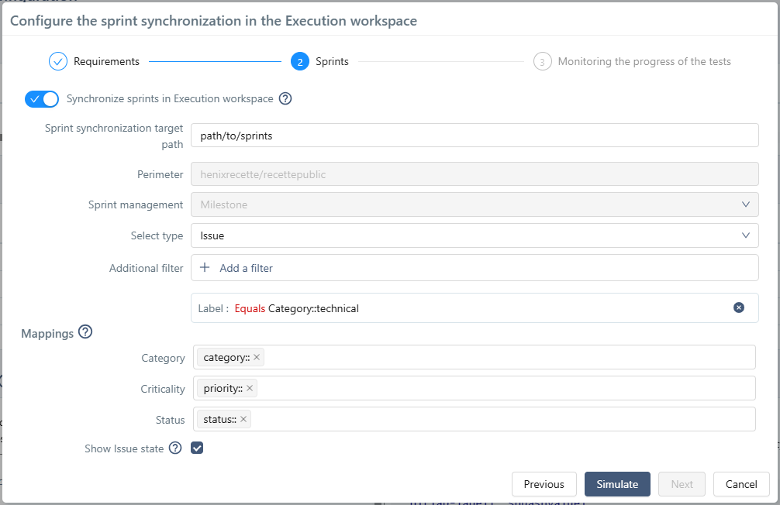Remove the status:: chip from Status
Viewport: 780px width, 505px height.
pos(243,419)
